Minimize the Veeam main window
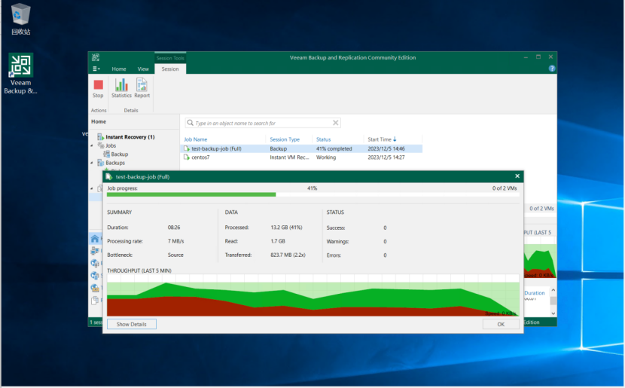The image size is (625, 388). tap(526, 57)
